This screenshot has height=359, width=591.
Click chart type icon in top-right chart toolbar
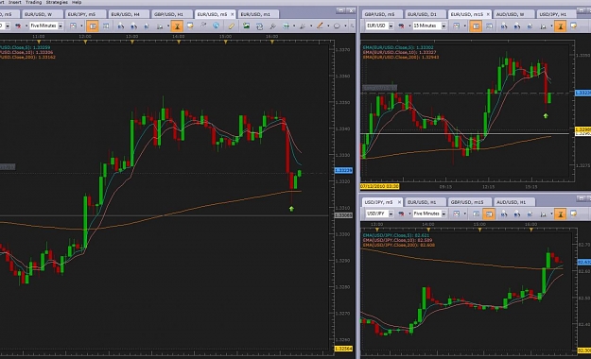(x=457, y=26)
